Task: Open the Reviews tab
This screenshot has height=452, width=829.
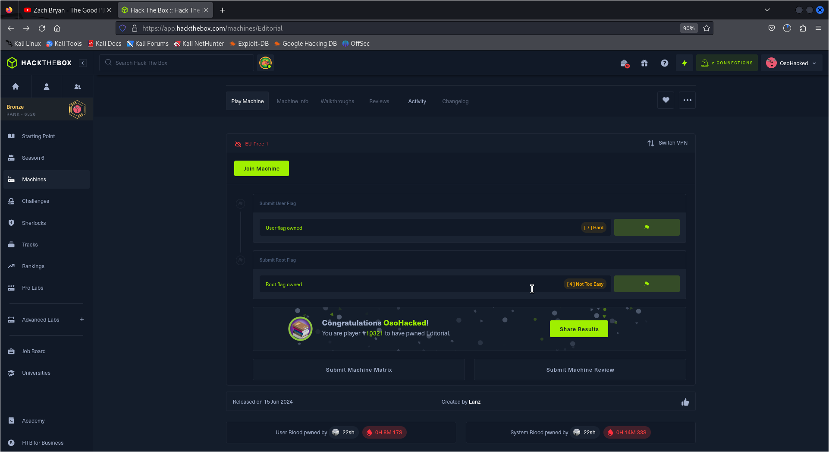Action: point(379,101)
